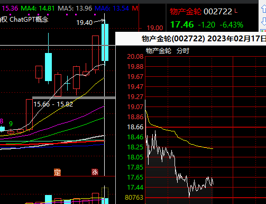Open the ChatGPT概念 concept tag
The height and width of the screenshot is (204, 266).
click(x=29, y=20)
